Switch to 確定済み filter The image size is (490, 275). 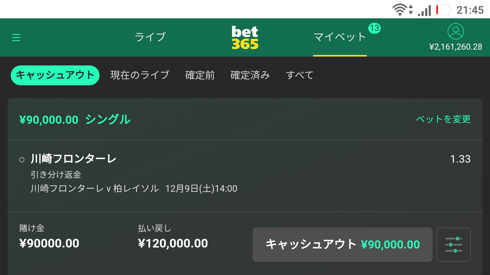(250, 75)
